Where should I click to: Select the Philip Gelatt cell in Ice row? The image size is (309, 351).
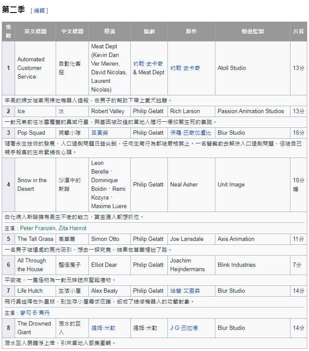click(x=149, y=111)
